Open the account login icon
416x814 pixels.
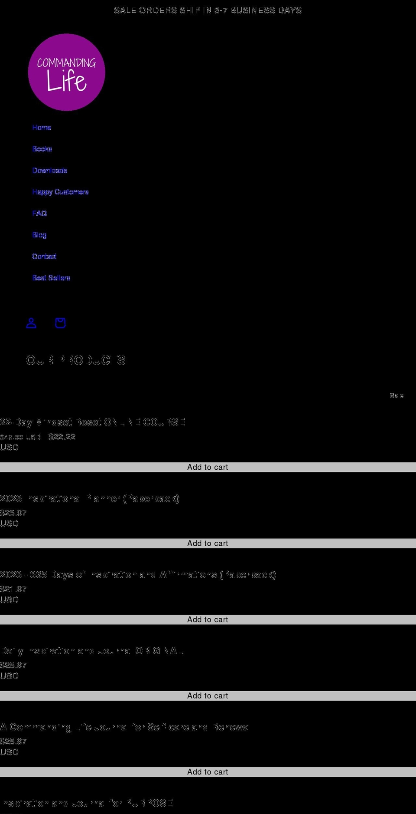(x=31, y=323)
